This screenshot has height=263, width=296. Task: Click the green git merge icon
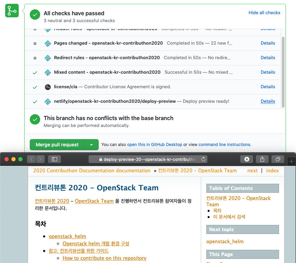pyautogui.click(x=12, y=11)
